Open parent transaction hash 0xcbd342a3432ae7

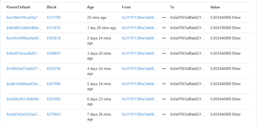(24, 114)
